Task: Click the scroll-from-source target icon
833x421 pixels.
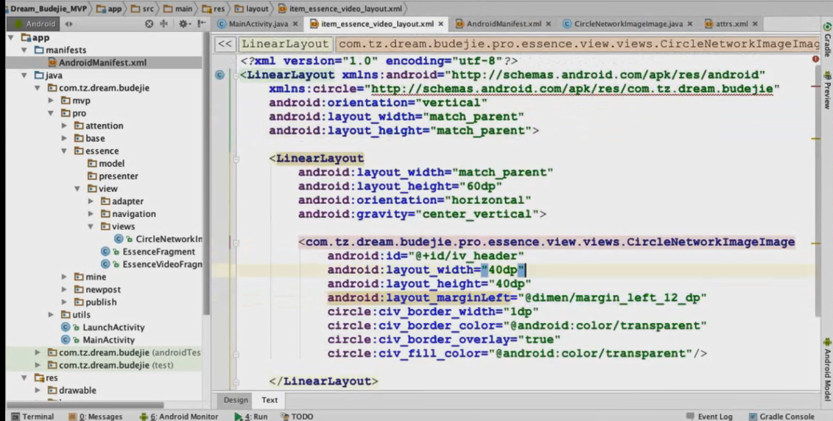Action: pyautogui.click(x=149, y=24)
